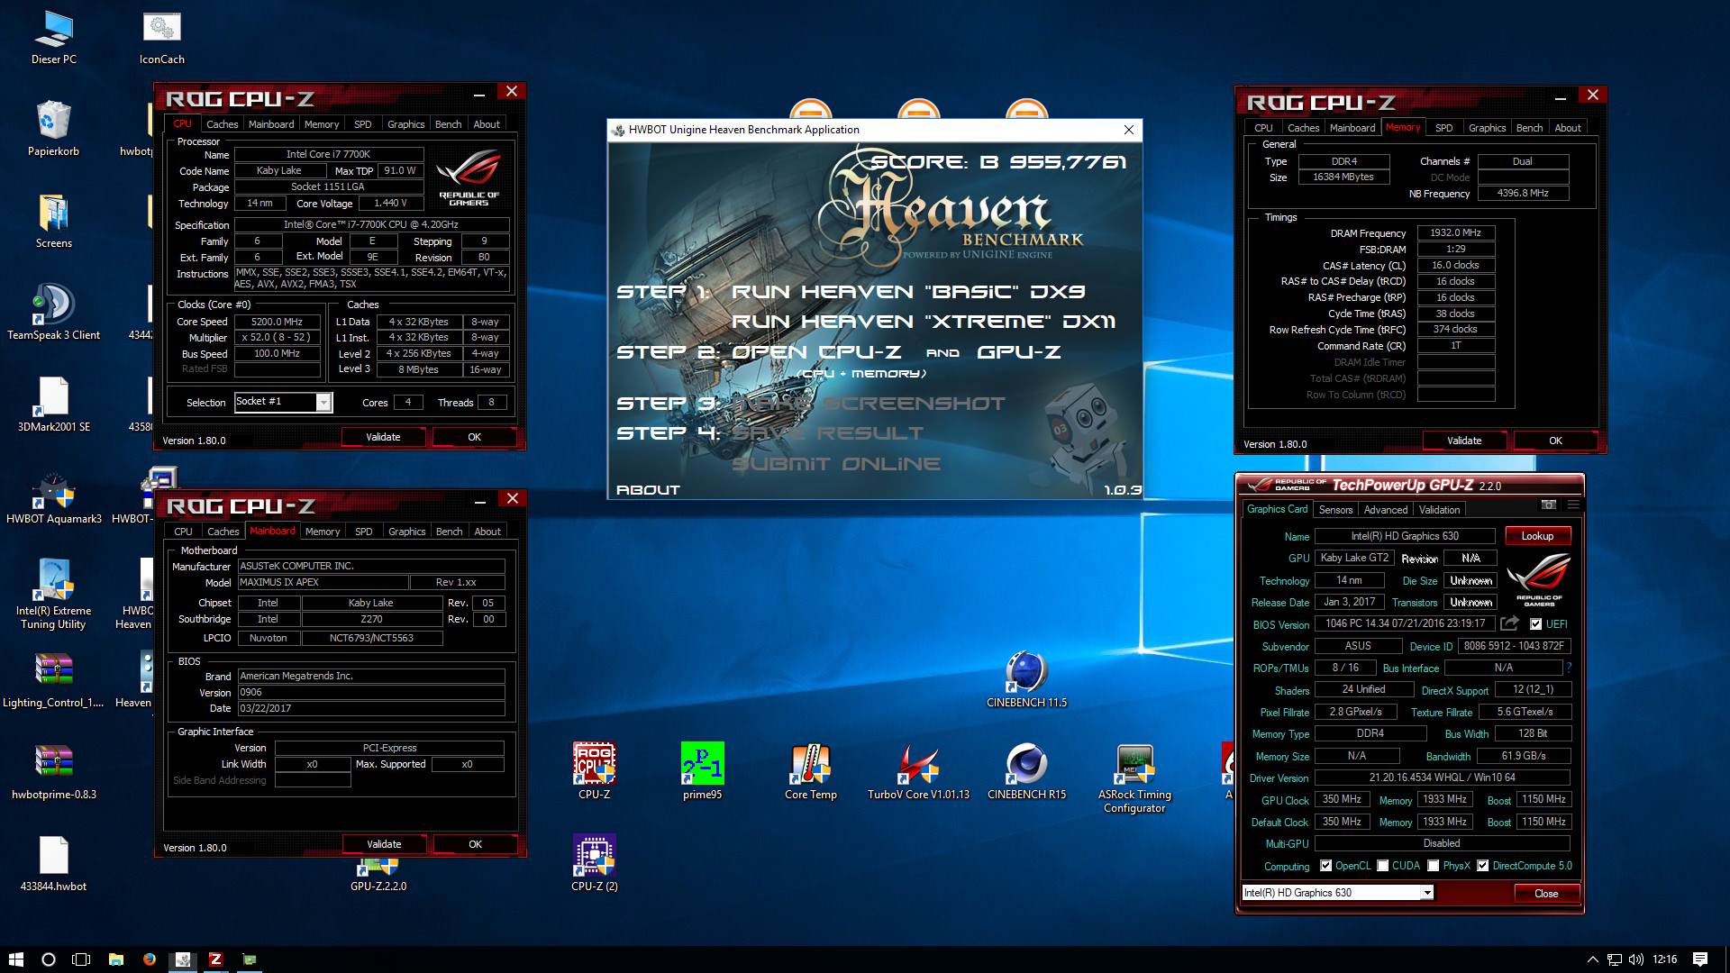Open Graphics tab in mainboard CPU-Z window
Viewport: 1730px width, 973px height.
(406, 532)
